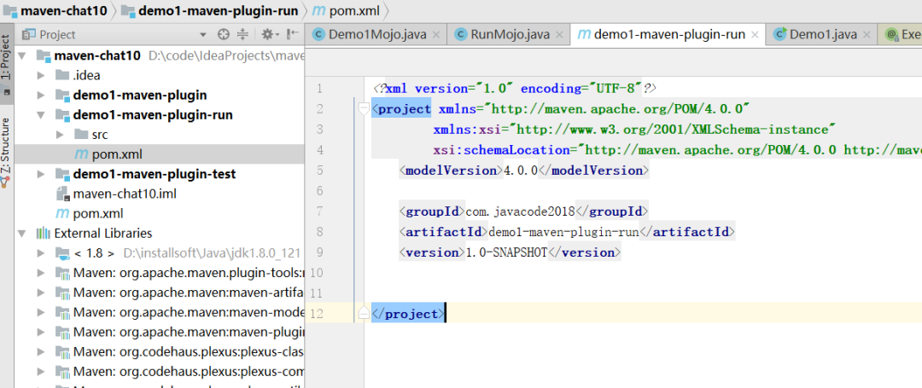Select Maven: org.apache.maven:maven-plugi row
The width and height of the screenshot is (922, 388).
(159, 333)
